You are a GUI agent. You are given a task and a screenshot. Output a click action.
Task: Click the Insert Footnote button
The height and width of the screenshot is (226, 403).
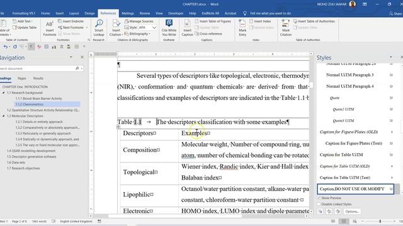point(49,28)
